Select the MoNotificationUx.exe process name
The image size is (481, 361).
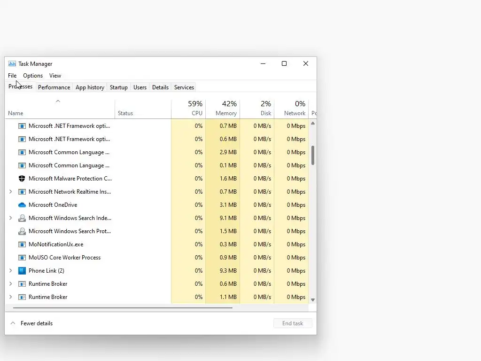[56, 244]
